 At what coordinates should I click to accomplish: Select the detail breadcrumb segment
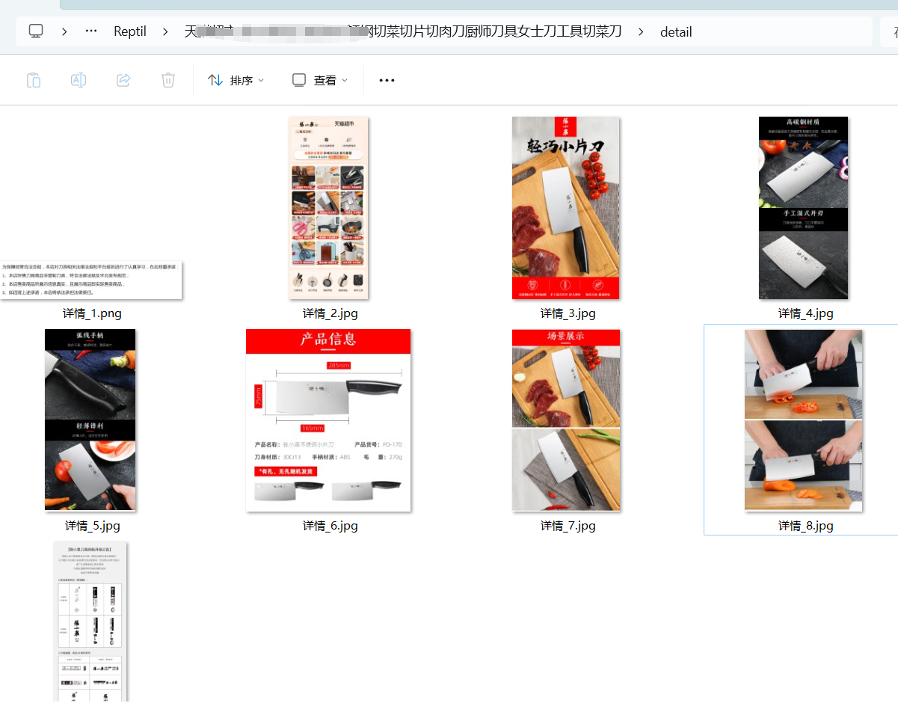(x=676, y=31)
